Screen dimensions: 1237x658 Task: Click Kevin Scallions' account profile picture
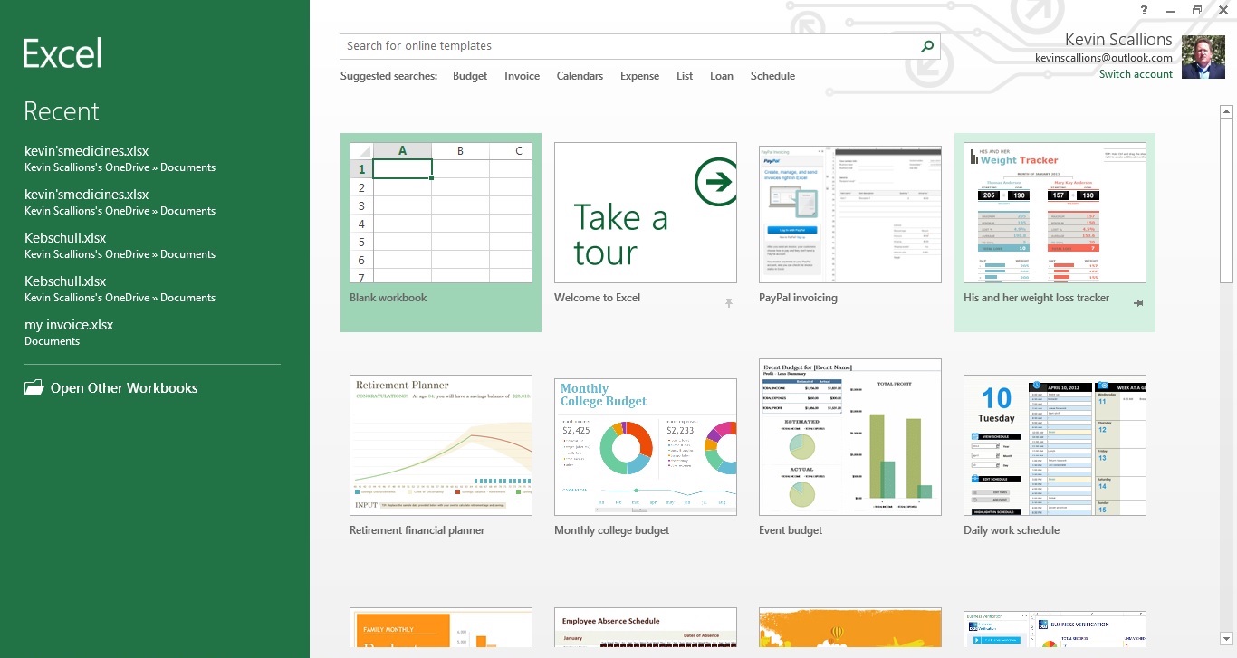tap(1203, 56)
